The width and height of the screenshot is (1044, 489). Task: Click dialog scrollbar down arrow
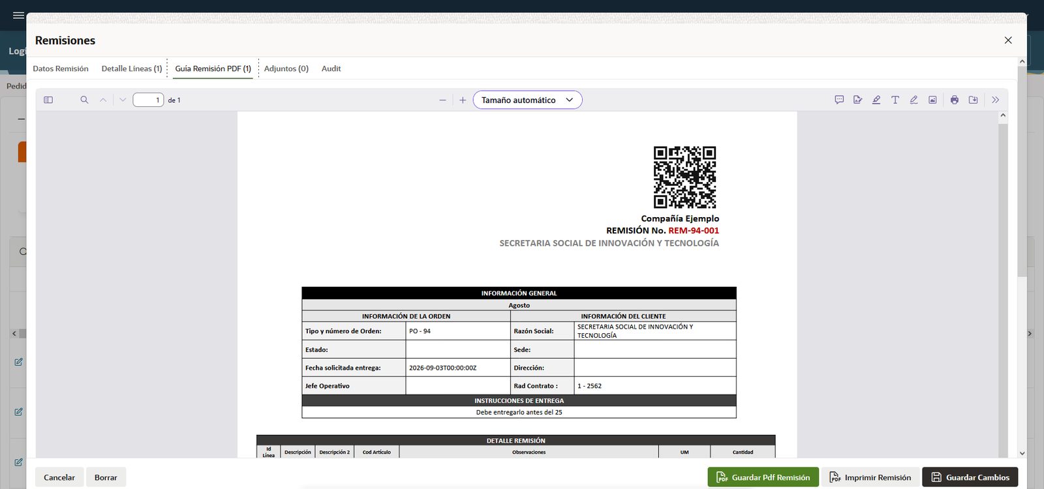coord(1022,453)
